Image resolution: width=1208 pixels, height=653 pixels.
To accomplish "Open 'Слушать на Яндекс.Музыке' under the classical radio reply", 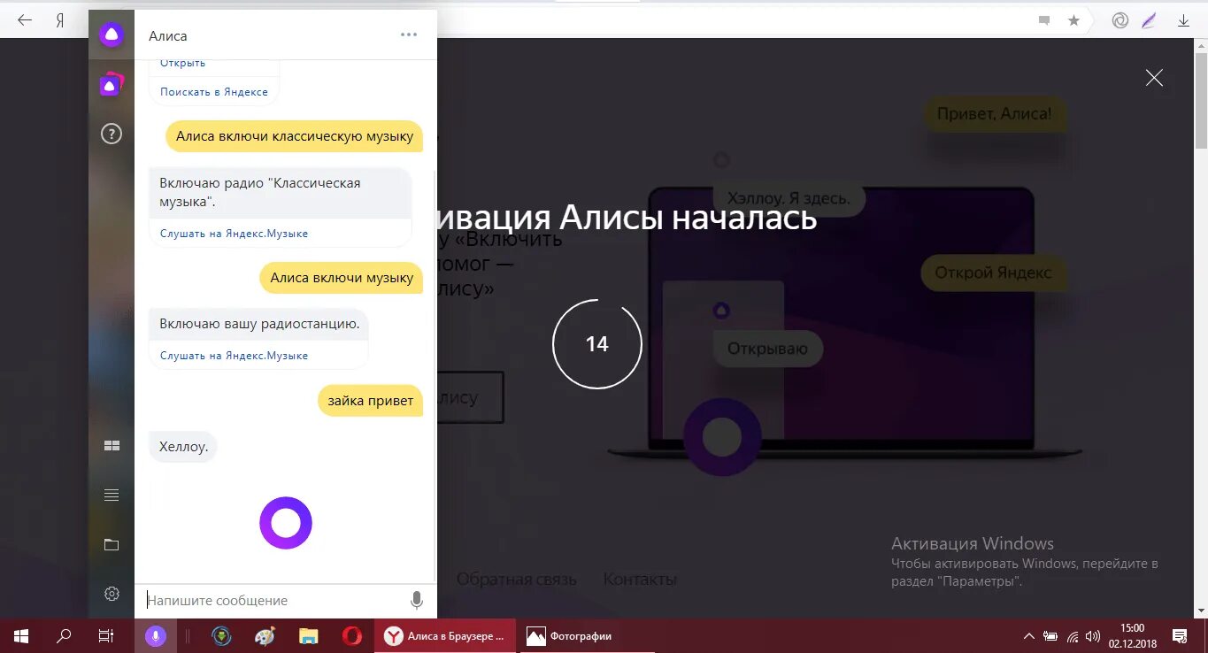I will [235, 234].
